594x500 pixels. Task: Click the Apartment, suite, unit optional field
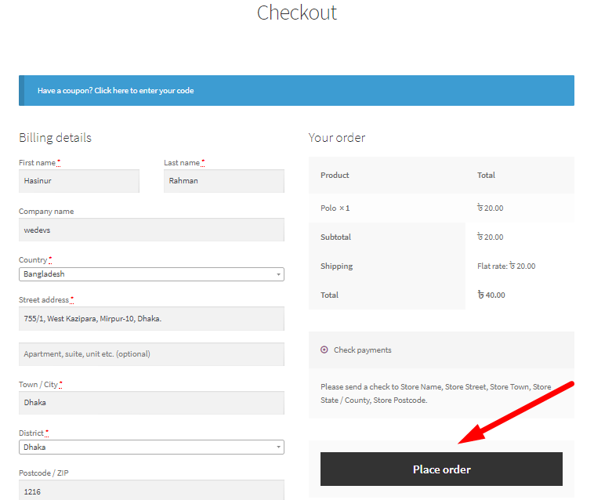(x=151, y=354)
